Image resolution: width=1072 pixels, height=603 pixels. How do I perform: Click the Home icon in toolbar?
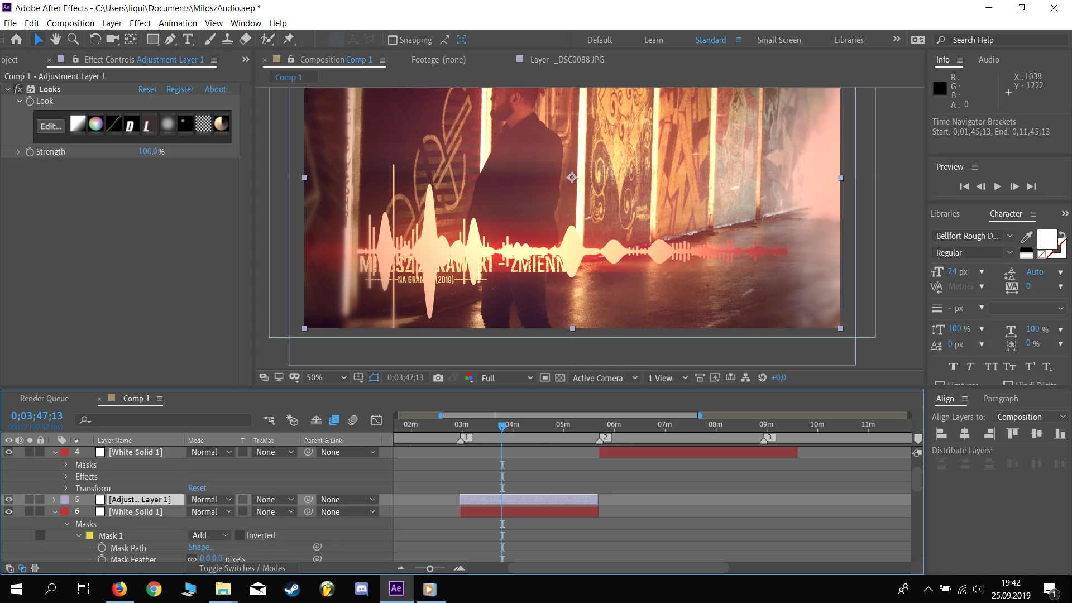pos(16,39)
